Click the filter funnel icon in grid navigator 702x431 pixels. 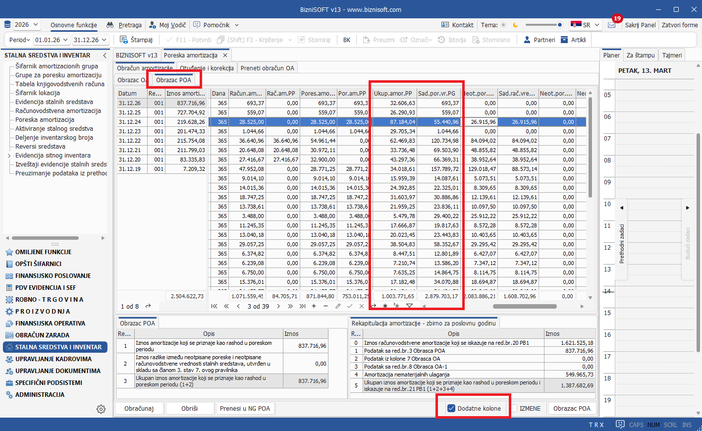409,306
